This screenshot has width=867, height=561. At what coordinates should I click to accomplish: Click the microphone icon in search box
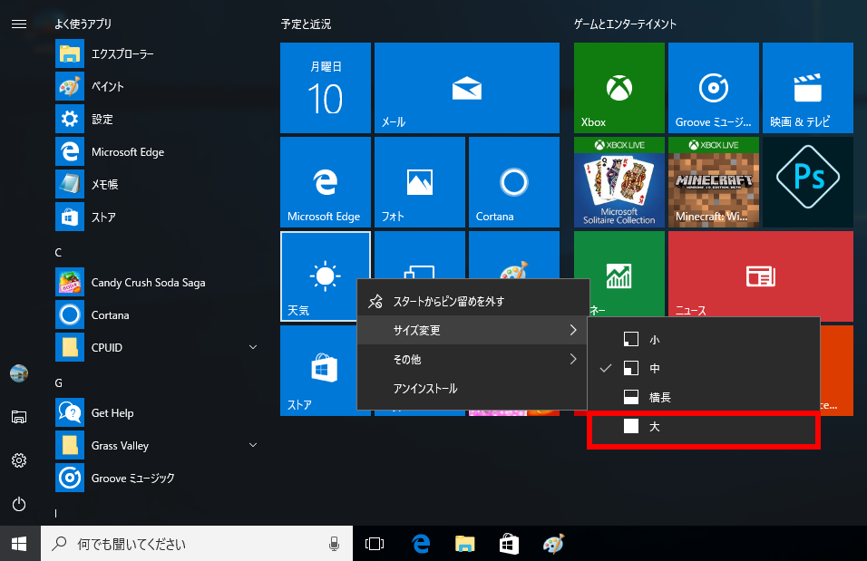pos(334,544)
